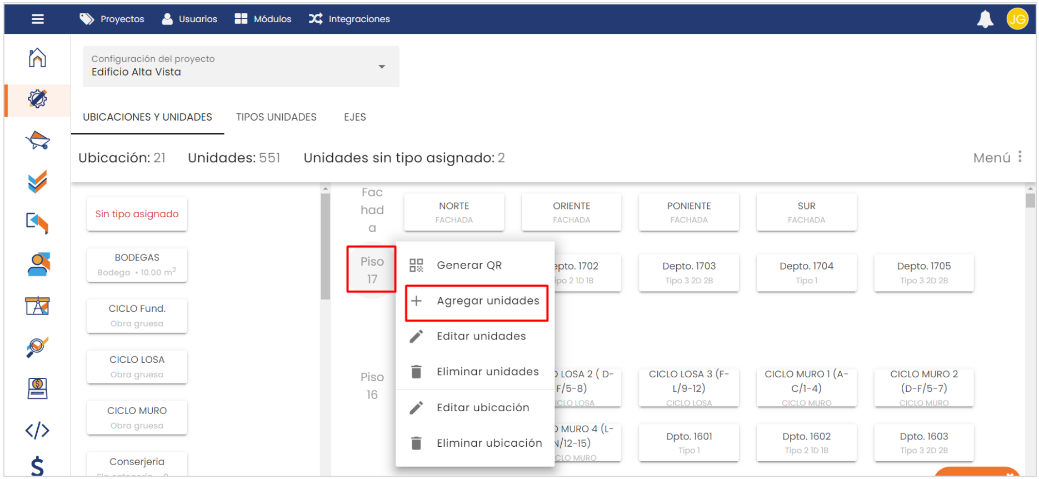Select the wheelbarrow icon in sidebar
The height and width of the screenshot is (479, 1039).
pyautogui.click(x=37, y=140)
